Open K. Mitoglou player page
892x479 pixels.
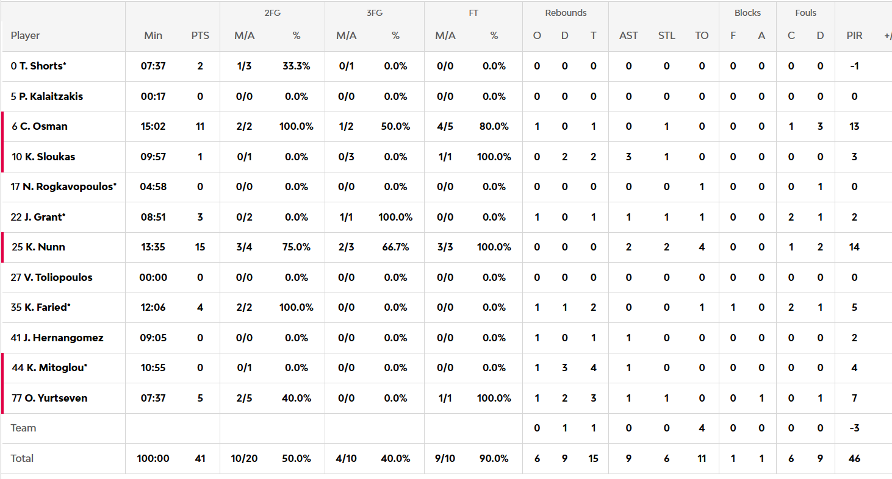[x=50, y=367]
